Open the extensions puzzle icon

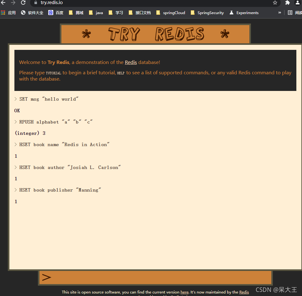coord(287,3)
